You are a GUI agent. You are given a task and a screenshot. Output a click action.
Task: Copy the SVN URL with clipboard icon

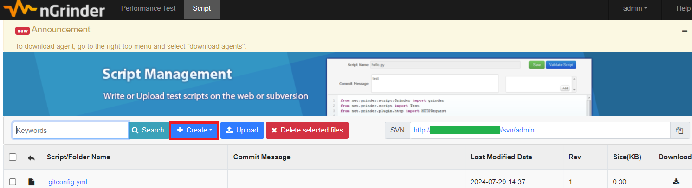(x=680, y=131)
